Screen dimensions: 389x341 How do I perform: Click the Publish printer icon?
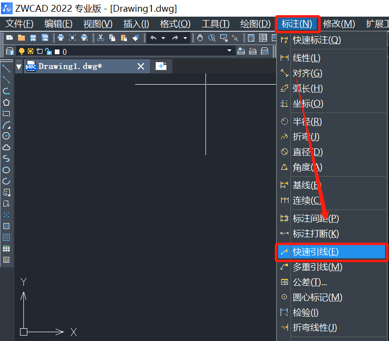pos(84,38)
